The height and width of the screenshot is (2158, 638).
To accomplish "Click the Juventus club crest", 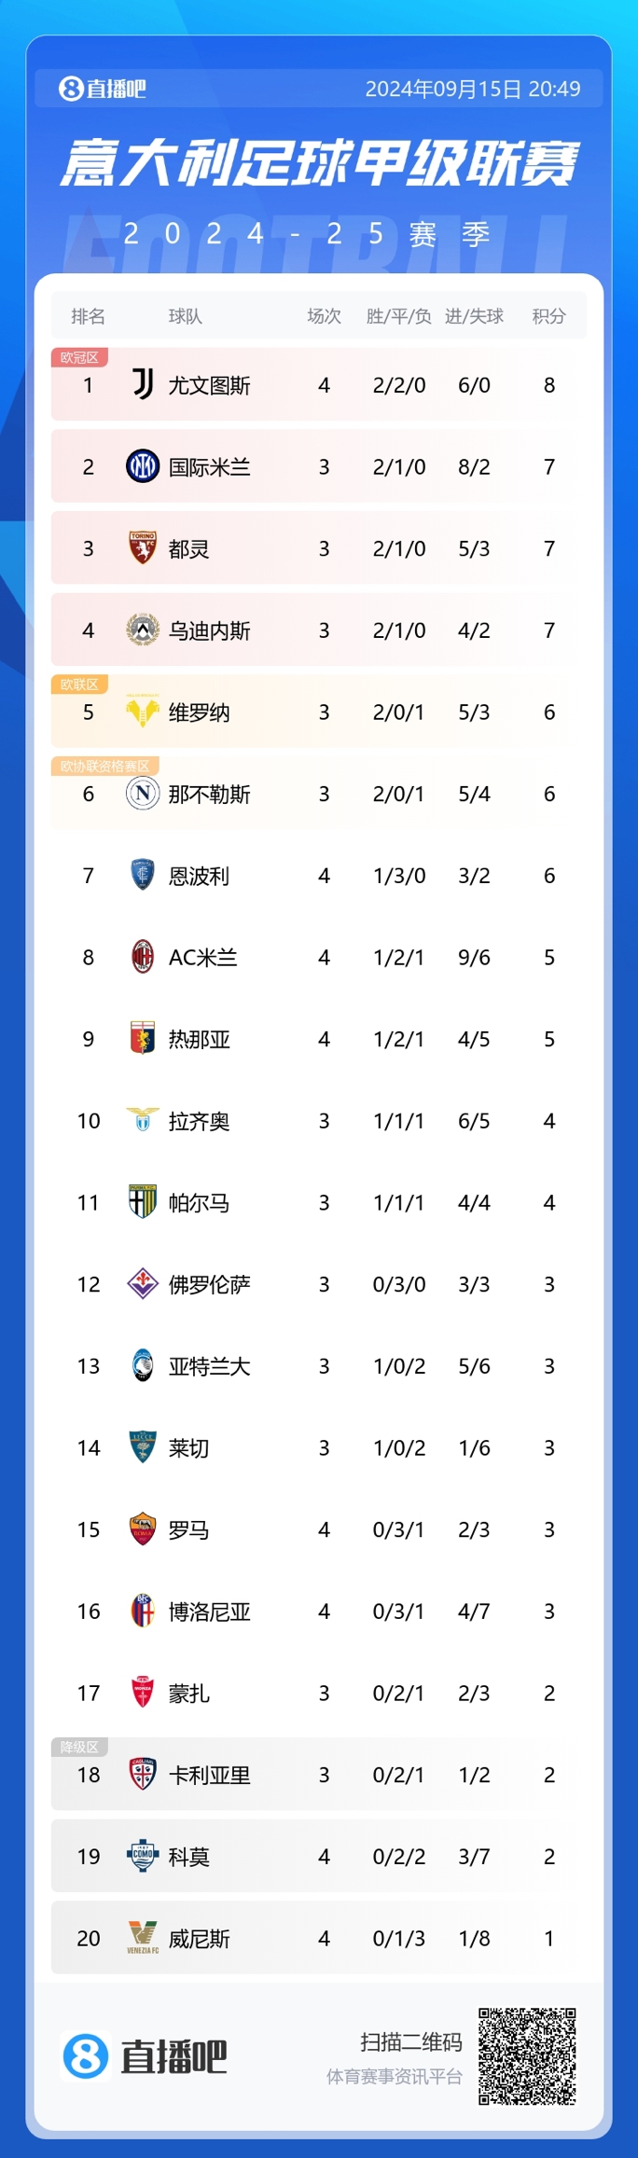I will [143, 384].
